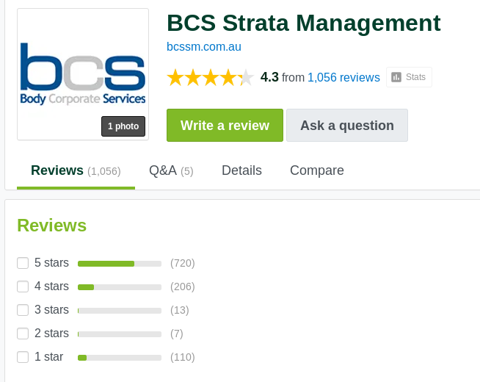This screenshot has height=382, width=480.
Task: Tick the 4 stars filter checkbox
Action: (23, 286)
